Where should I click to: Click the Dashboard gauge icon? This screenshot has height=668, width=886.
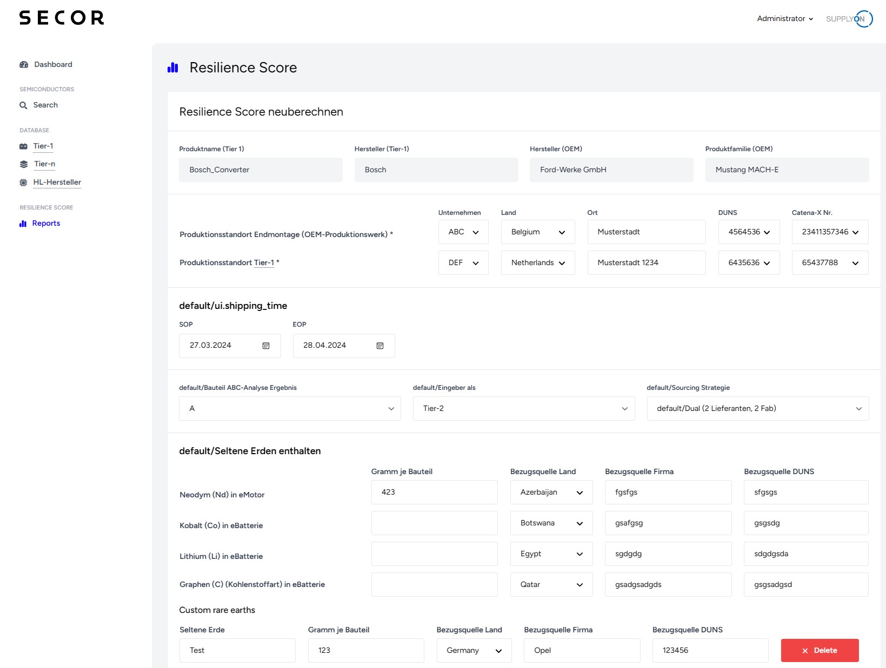click(x=24, y=64)
